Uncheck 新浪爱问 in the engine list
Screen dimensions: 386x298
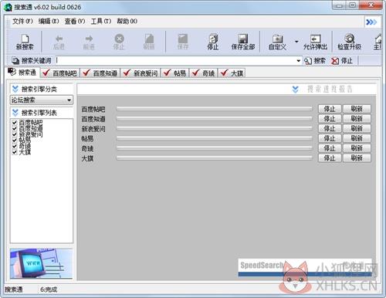(15, 134)
